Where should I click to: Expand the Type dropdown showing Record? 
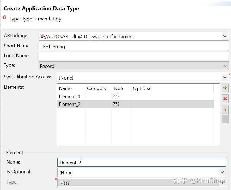(225, 66)
